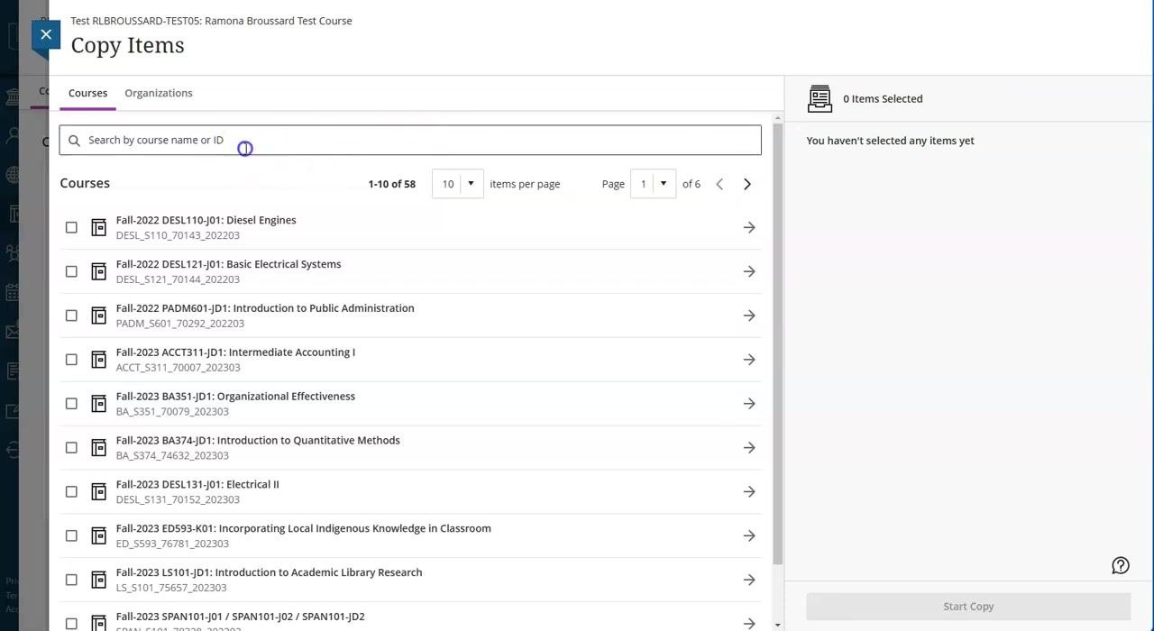
Task: Check the Introduction to Public Administration checkbox
Action: click(x=71, y=315)
